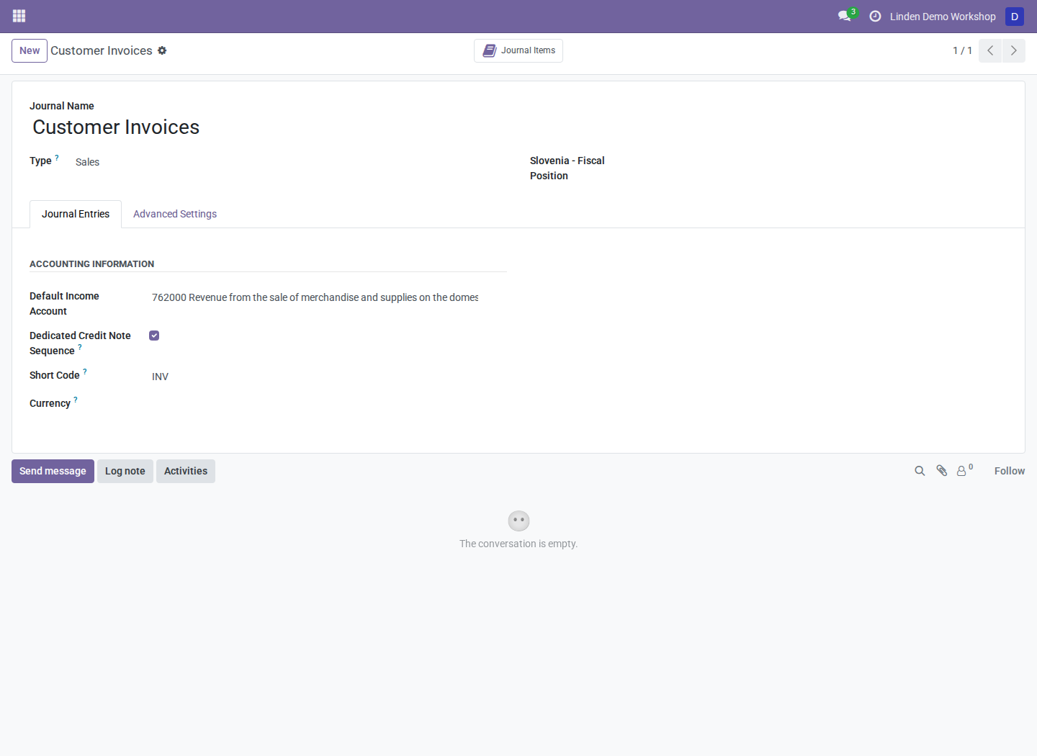Open the Activities button in chatter
This screenshot has height=756, width=1037.
(x=186, y=471)
